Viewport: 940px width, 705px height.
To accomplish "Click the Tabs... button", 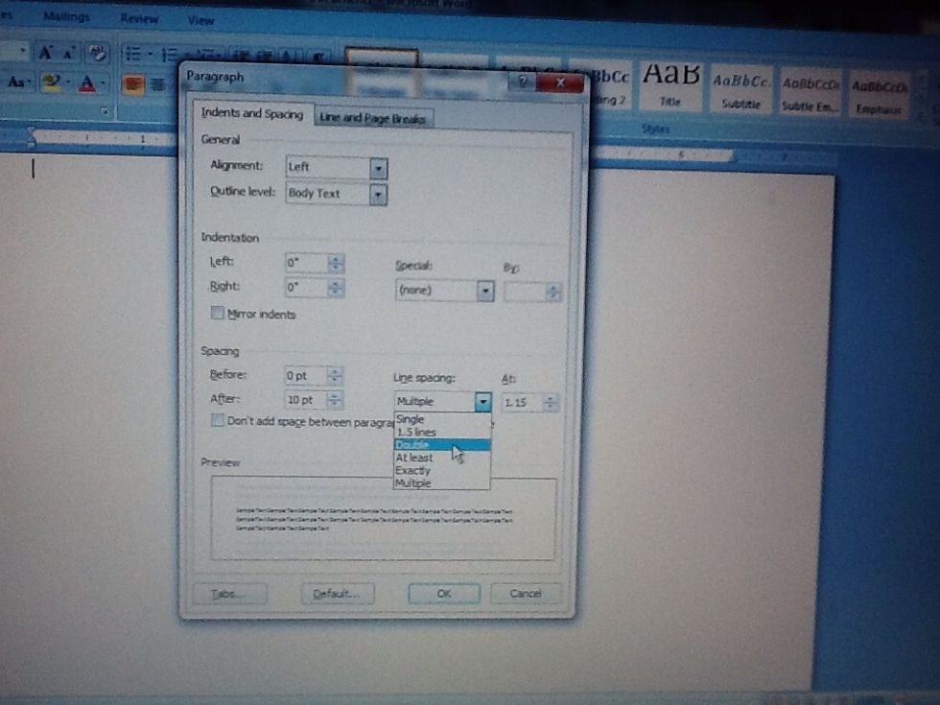I will [x=230, y=594].
